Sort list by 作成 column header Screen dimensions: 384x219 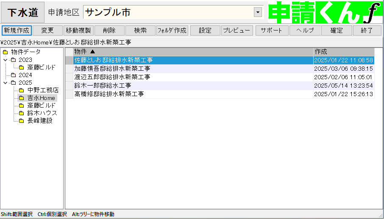[343, 52]
